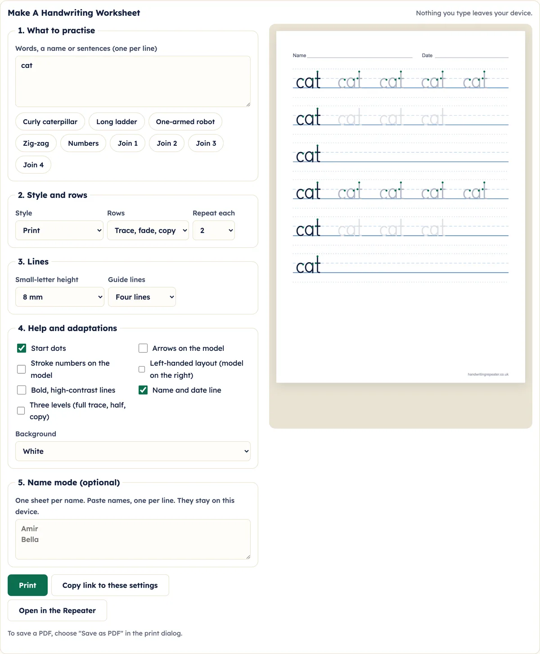Select the Join 3 preset
The height and width of the screenshot is (654, 540).
pos(206,143)
